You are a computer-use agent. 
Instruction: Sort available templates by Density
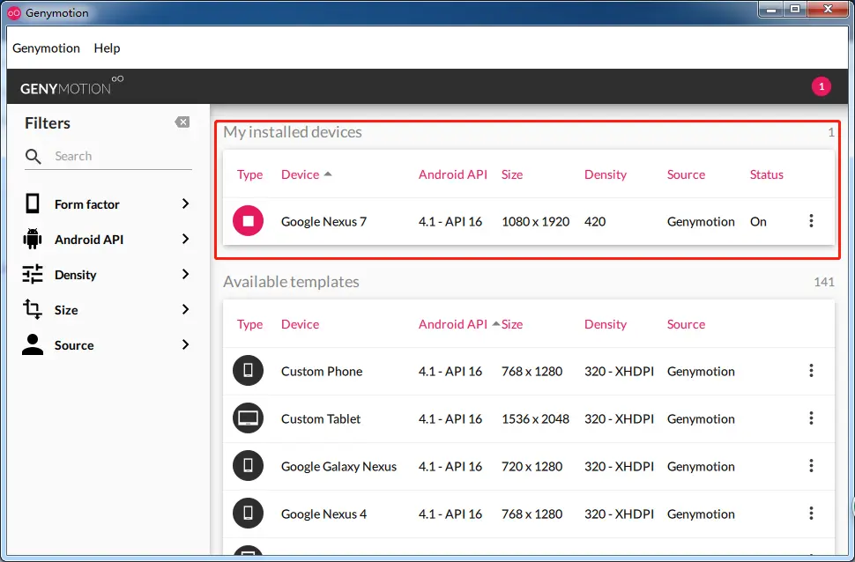pyautogui.click(x=606, y=325)
